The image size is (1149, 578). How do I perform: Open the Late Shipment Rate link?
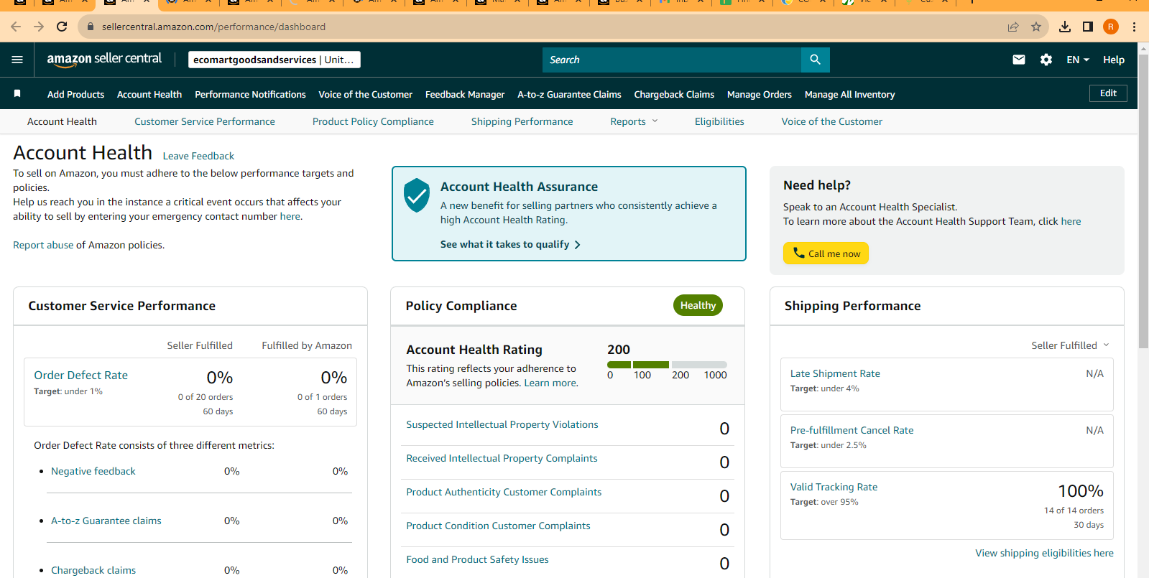[835, 373]
